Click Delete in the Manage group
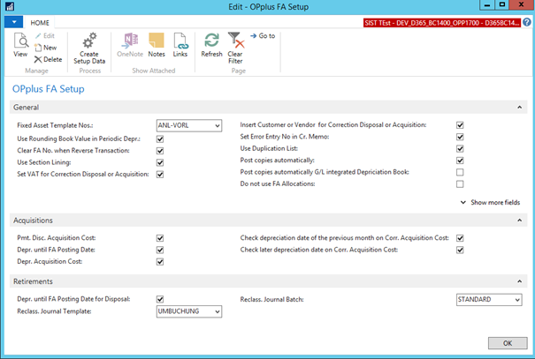535x359 pixels. point(48,60)
